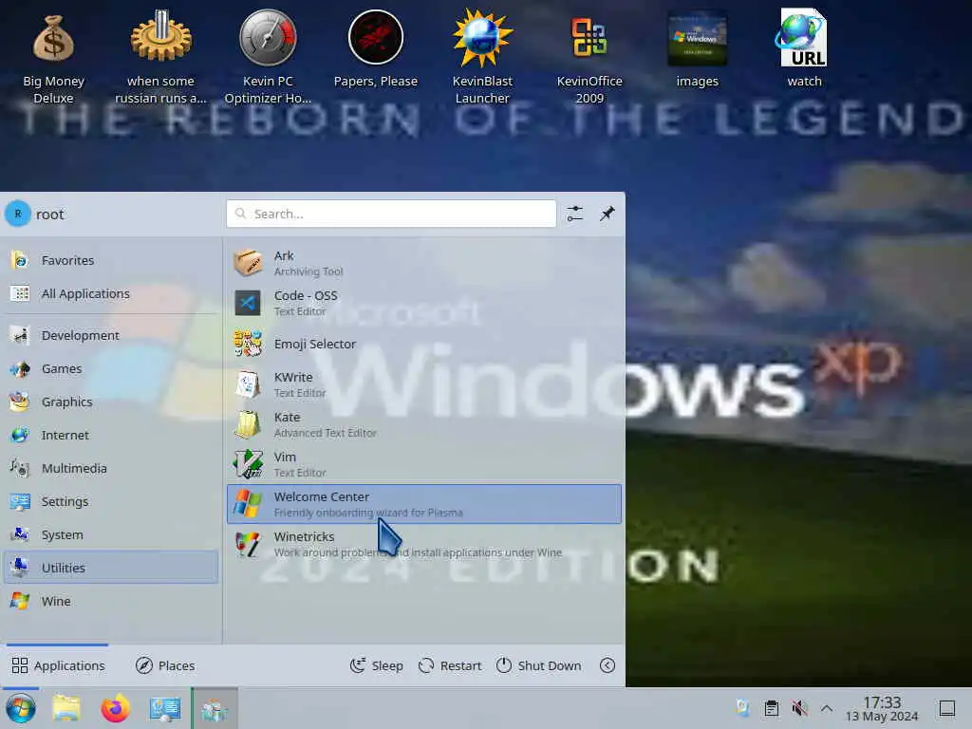The image size is (972, 729).
Task: Click the Shut Down button
Action: tap(539, 665)
